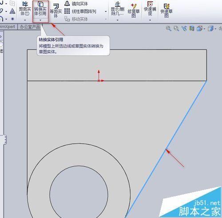Open the Linear Sketch Pattern dropdown arrow
Image resolution: width=222 pixels, height=218 pixels.
(x=106, y=12)
